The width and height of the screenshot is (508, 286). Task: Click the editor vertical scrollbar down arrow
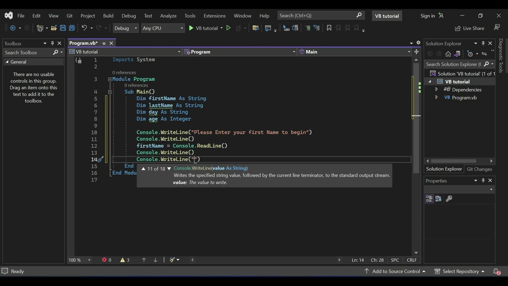tap(416, 253)
